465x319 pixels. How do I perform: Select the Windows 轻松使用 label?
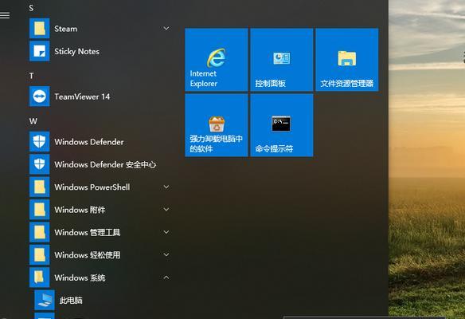88,255
